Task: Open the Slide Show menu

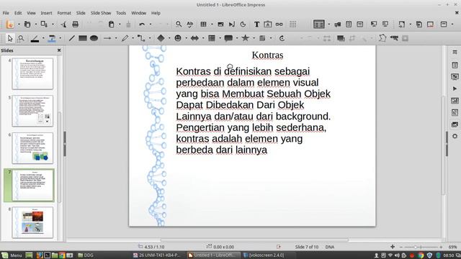Action: pos(101,13)
